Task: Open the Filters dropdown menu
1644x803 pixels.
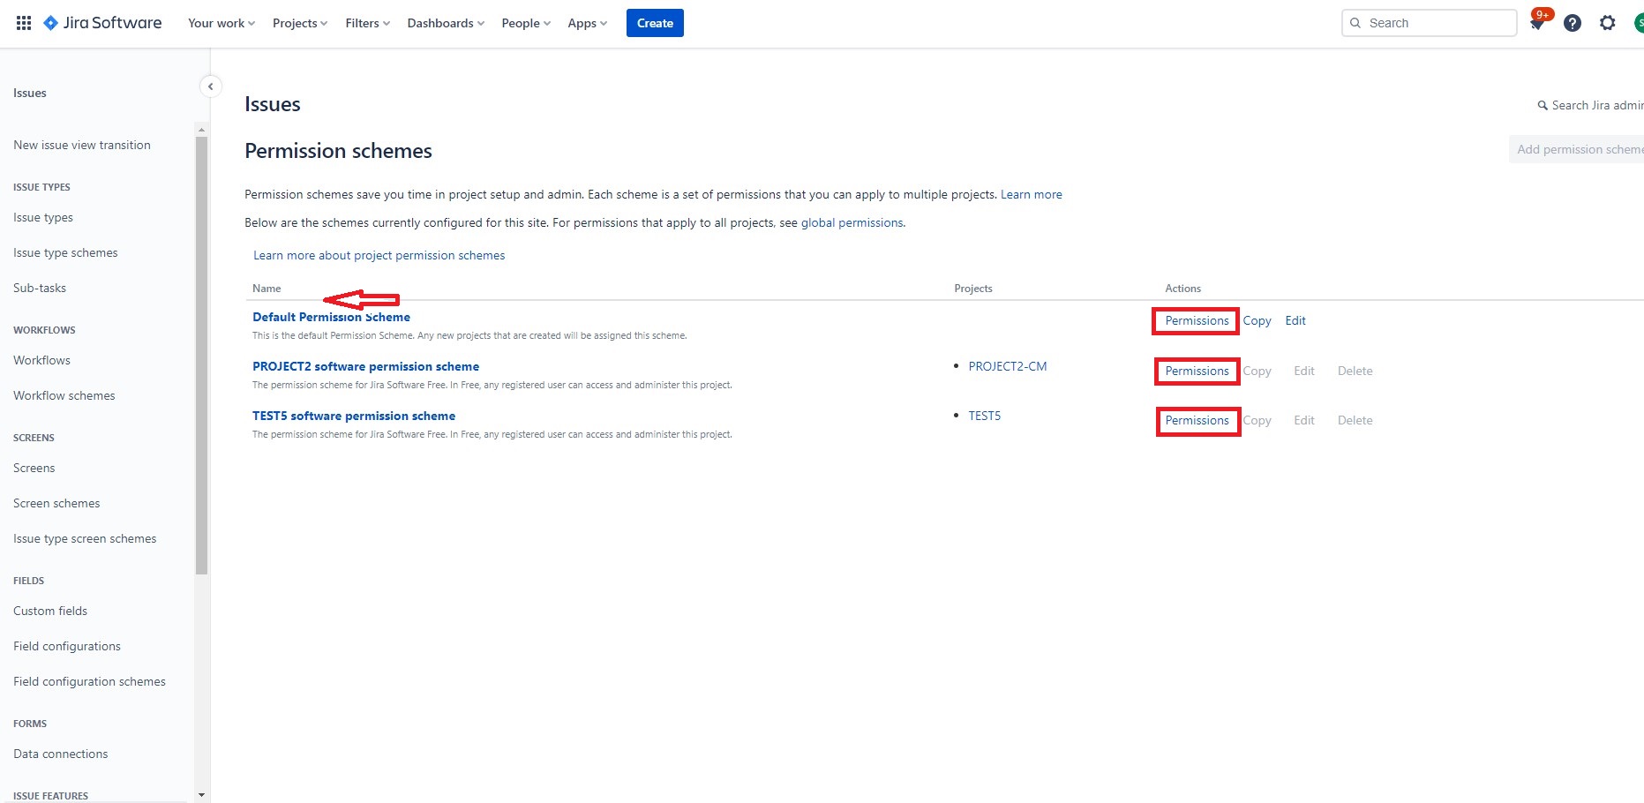Action: 367,23
